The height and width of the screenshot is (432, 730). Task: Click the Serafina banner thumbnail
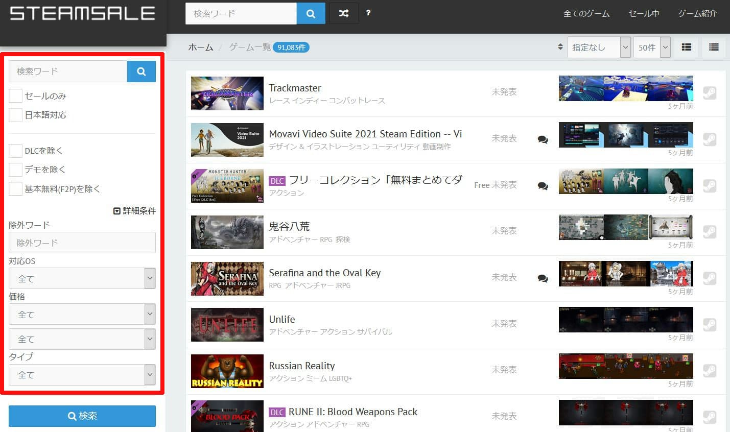[x=227, y=279]
